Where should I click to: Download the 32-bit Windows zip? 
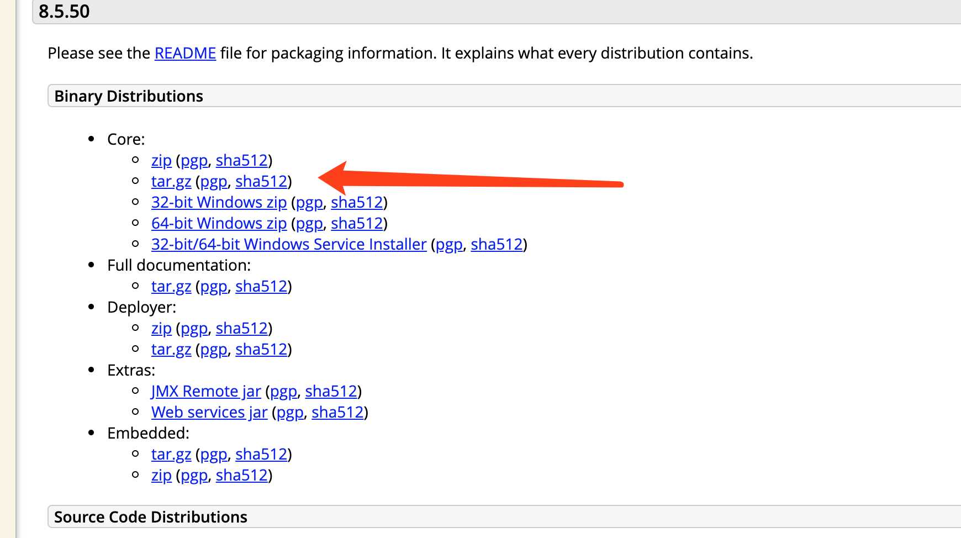pos(219,203)
